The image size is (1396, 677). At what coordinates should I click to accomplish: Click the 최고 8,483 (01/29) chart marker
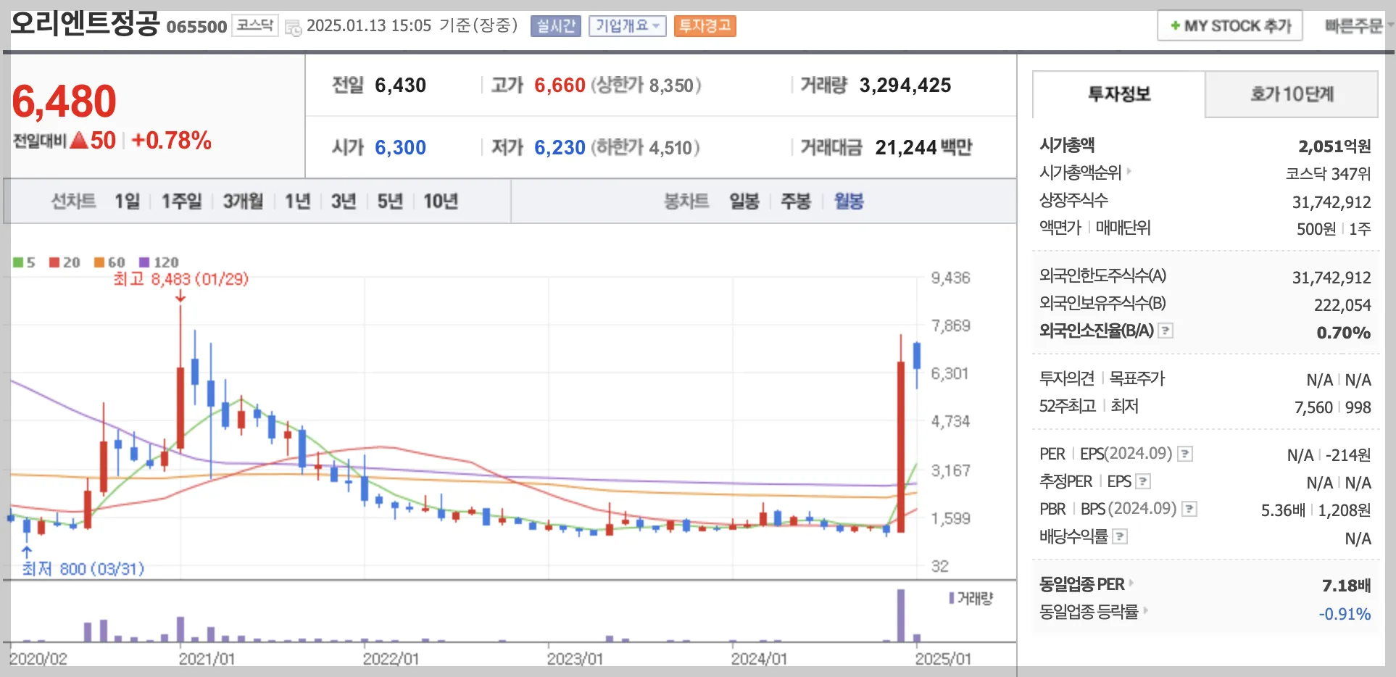(181, 279)
